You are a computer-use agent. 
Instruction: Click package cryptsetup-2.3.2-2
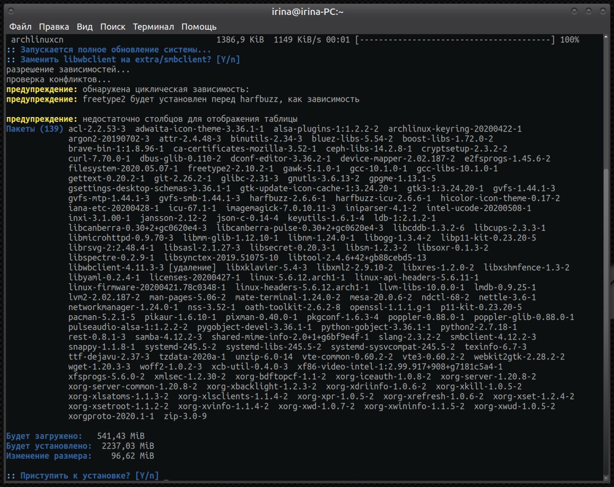(x=464, y=149)
